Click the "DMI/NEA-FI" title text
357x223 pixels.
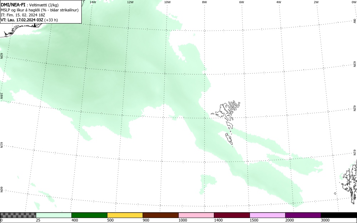[x=13, y=5]
